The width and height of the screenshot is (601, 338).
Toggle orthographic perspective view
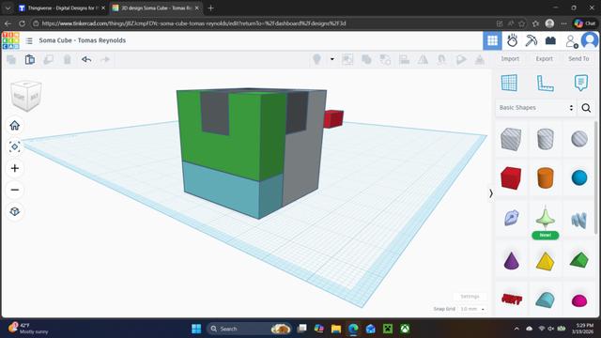click(15, 211)
